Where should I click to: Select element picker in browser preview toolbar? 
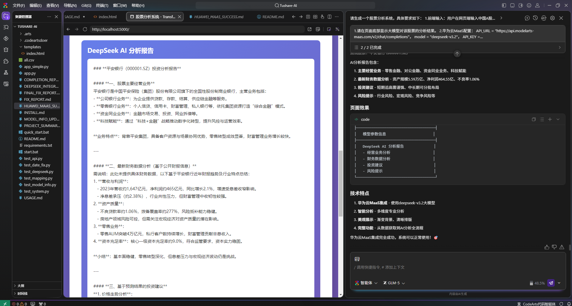329,29
